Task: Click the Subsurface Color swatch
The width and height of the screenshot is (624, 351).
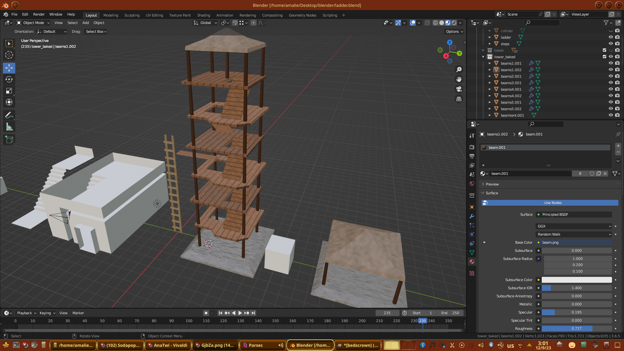Action: tap(577, 280)
